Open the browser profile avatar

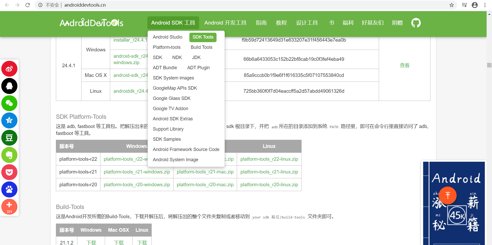(475, 5)
